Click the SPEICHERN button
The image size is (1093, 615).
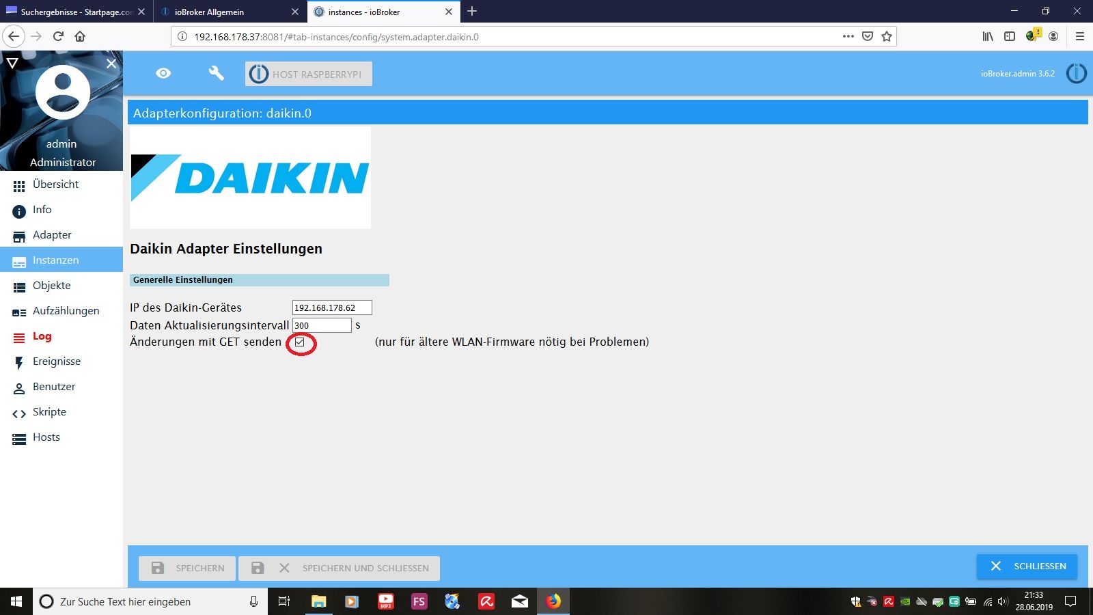pos(187,568)
